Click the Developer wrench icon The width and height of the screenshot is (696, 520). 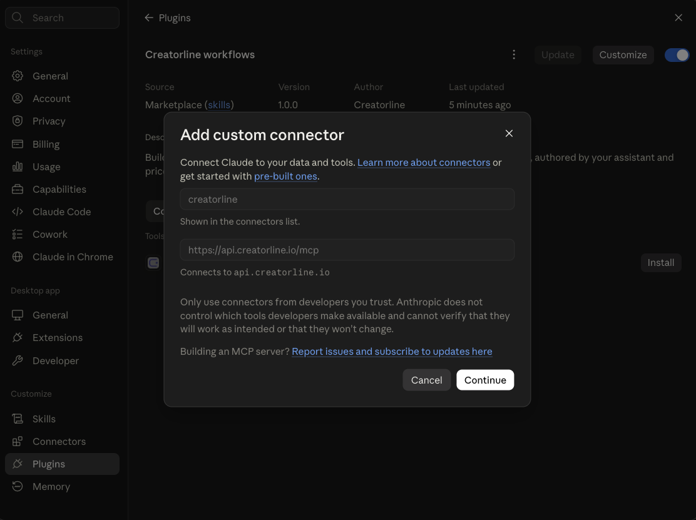(18, 360)
